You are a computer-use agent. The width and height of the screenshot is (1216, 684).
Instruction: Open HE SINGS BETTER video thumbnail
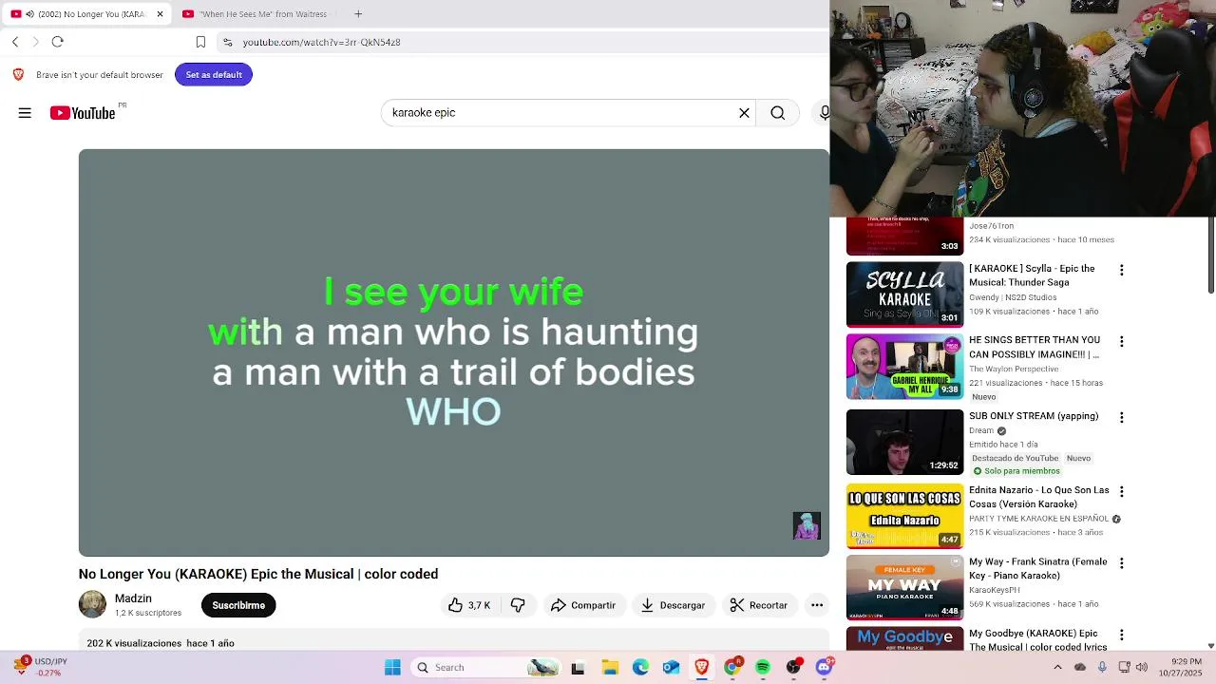pos(904,367)
